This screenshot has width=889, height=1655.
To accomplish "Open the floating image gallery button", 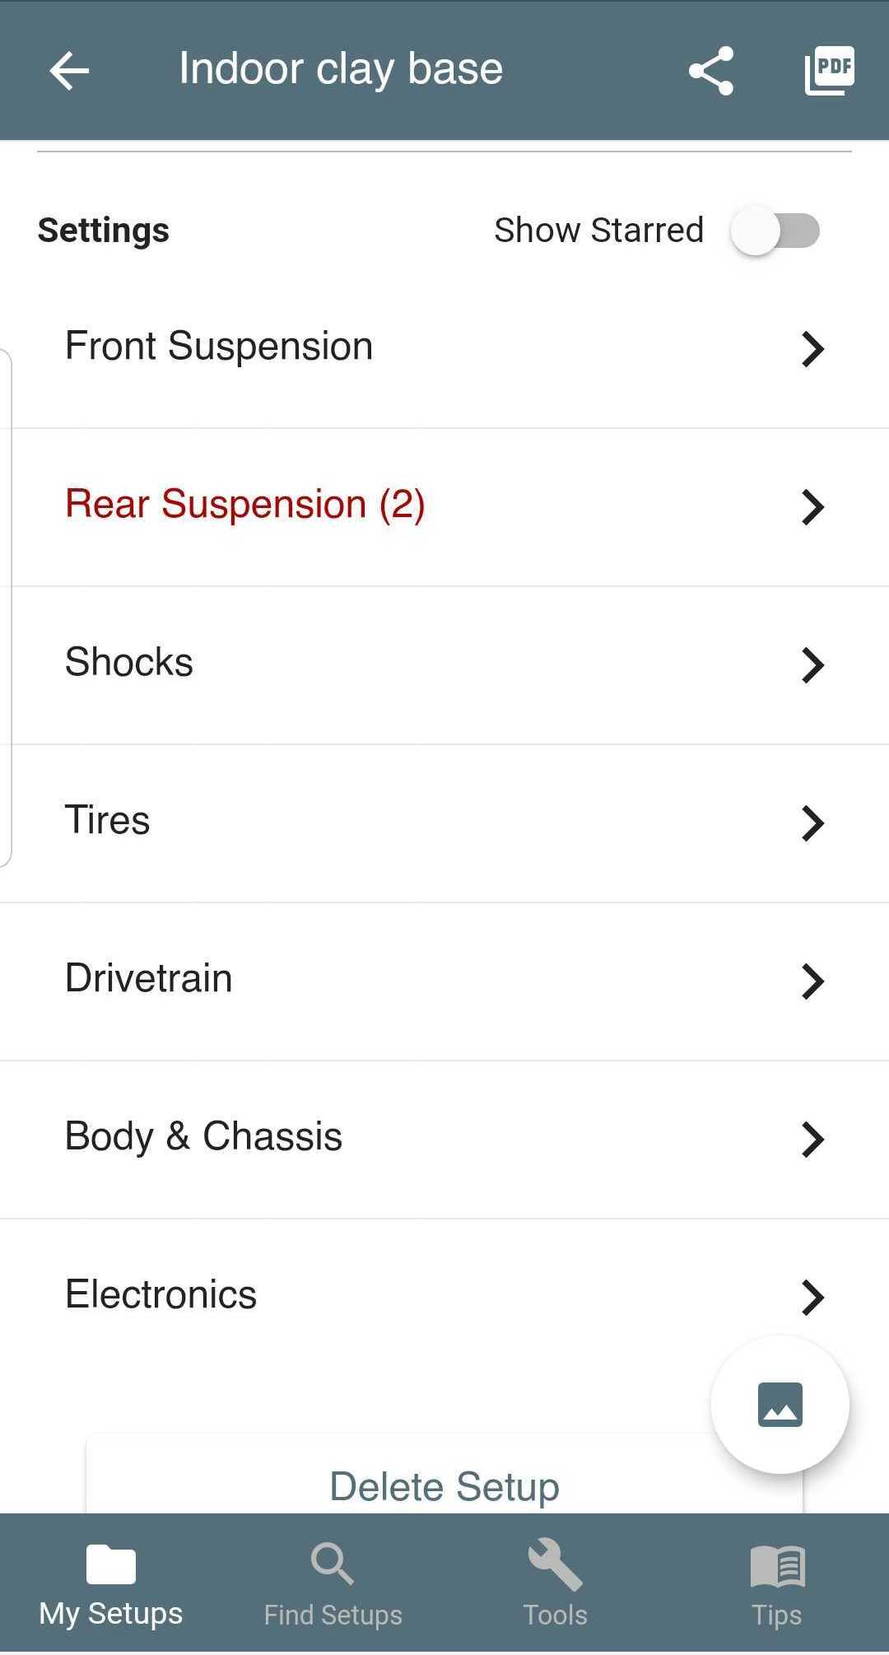I will pyautogui.click(x=780, y=1405).
